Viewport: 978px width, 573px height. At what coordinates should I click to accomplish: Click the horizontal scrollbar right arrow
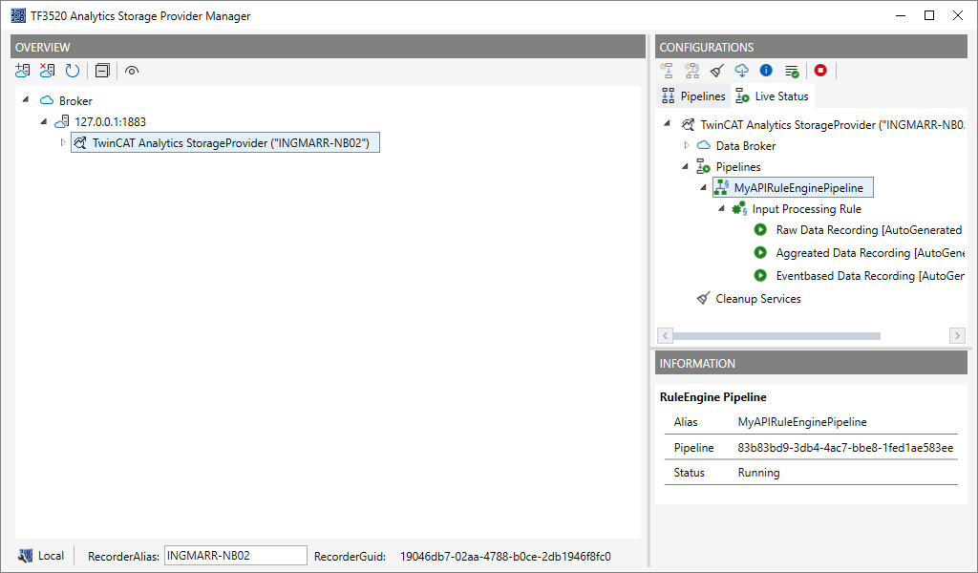(x=957, y=335)
